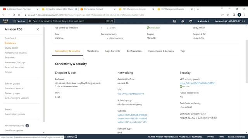Open Subnet groups in sidebar
Viewport: 248px width, 139px height.
pos(12,83)
